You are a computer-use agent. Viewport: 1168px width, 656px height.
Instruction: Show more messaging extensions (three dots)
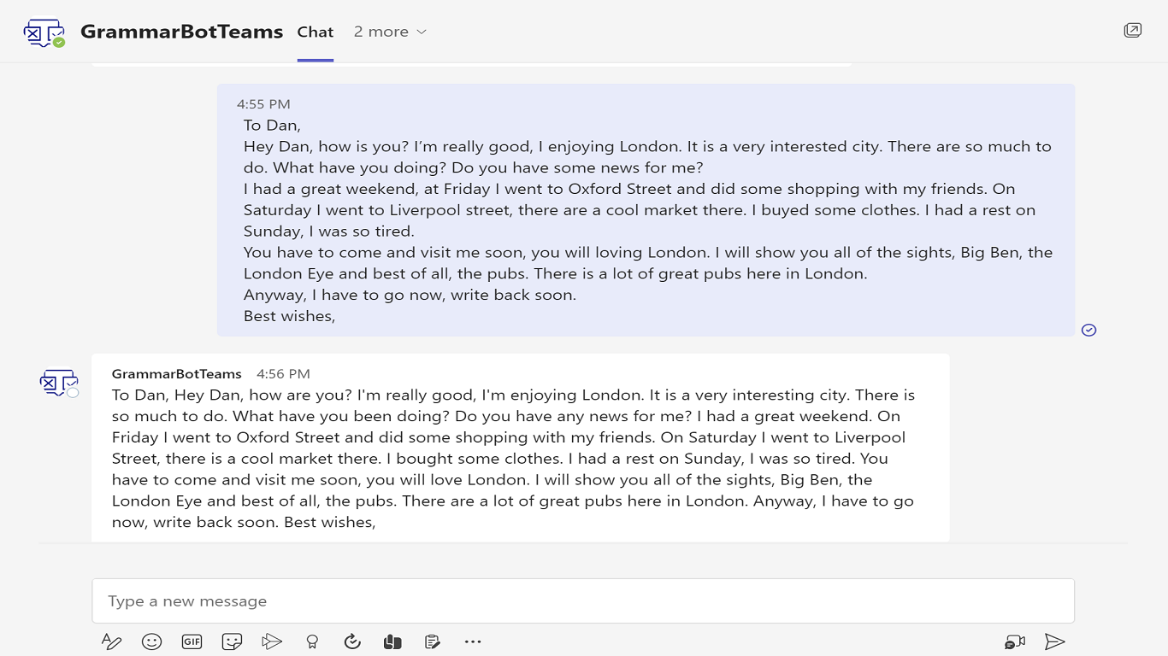pos(473,641)
